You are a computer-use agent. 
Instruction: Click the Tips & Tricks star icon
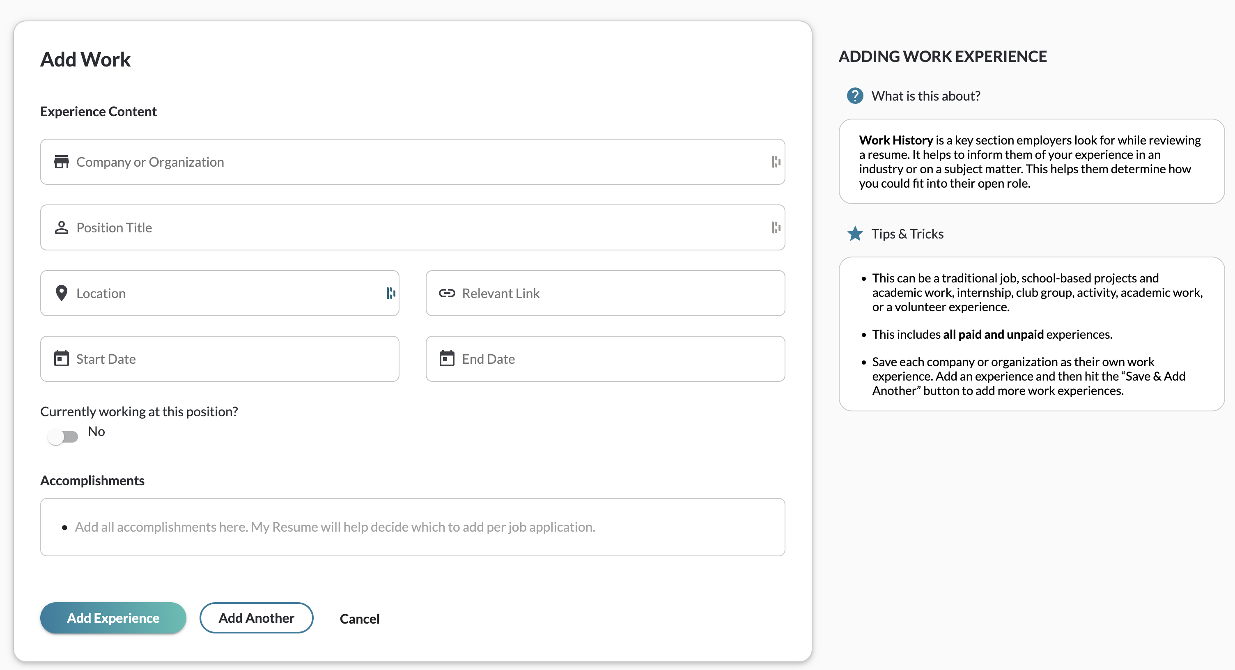pos(855,234)
